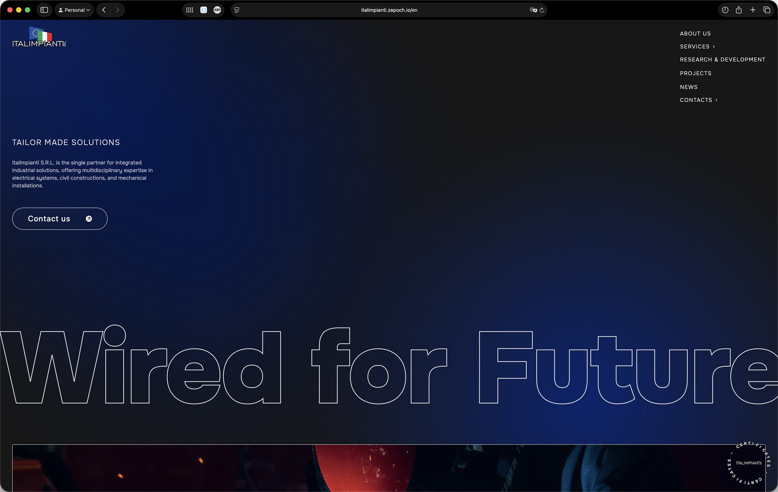Go forward to the next page
Screen dimensions: 778x492
pyautogui.click(x=117, y=10)
